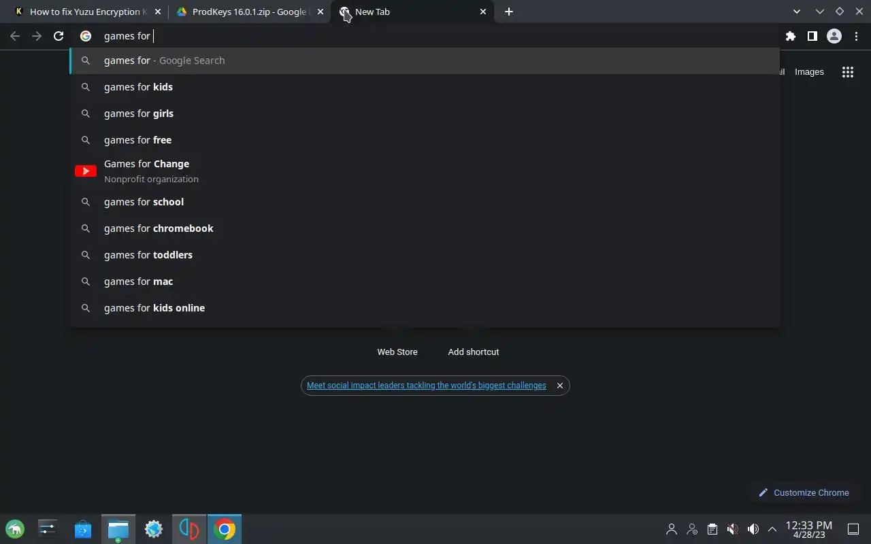The height and width of the screenshot is (544, 871).
Task: Select the New Tab tab
Action: (x=412, y=12)
